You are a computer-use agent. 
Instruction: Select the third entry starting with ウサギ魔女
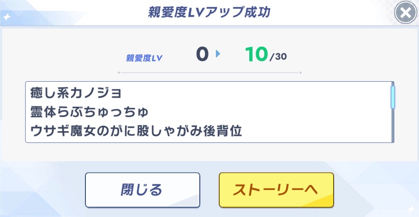[x=136, y=132]
